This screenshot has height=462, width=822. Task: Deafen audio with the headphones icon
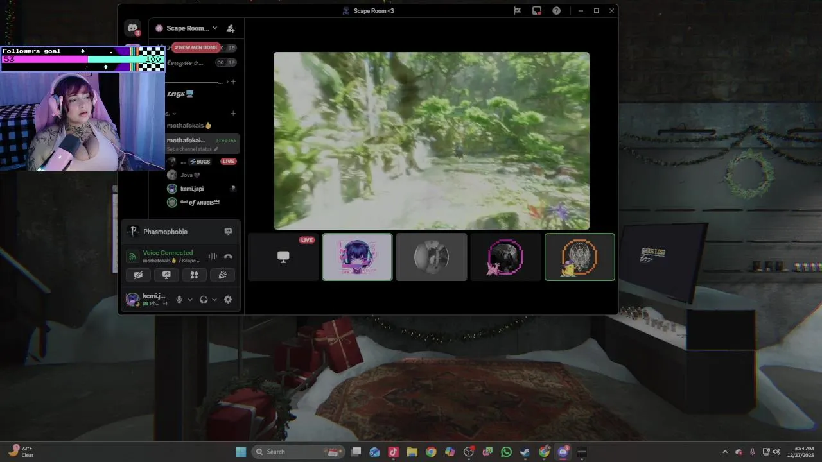click(x=204, y=300)
